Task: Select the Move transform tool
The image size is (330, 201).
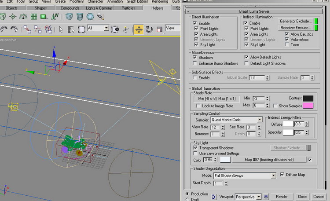Action: pos(139,29)
